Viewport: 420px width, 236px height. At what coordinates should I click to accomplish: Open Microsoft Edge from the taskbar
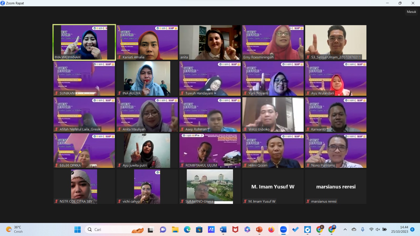[187, 230]
